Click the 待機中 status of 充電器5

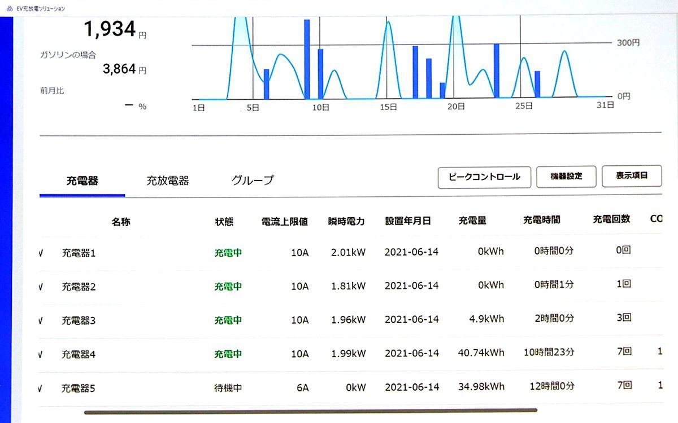[x=228, y=388]
